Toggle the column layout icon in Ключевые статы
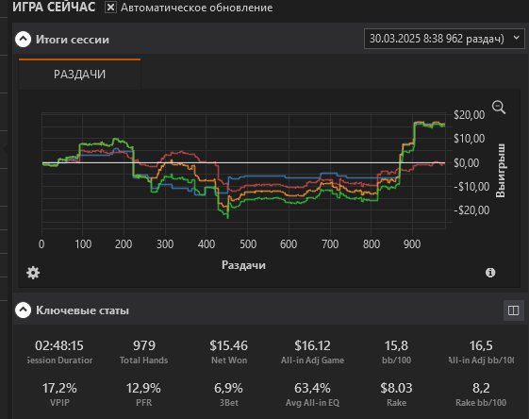 [x=513, y=310]
